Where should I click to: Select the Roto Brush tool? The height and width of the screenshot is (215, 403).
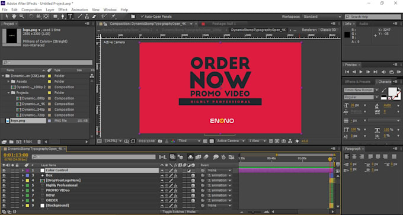pyautogui.click(x=104, y=17)
